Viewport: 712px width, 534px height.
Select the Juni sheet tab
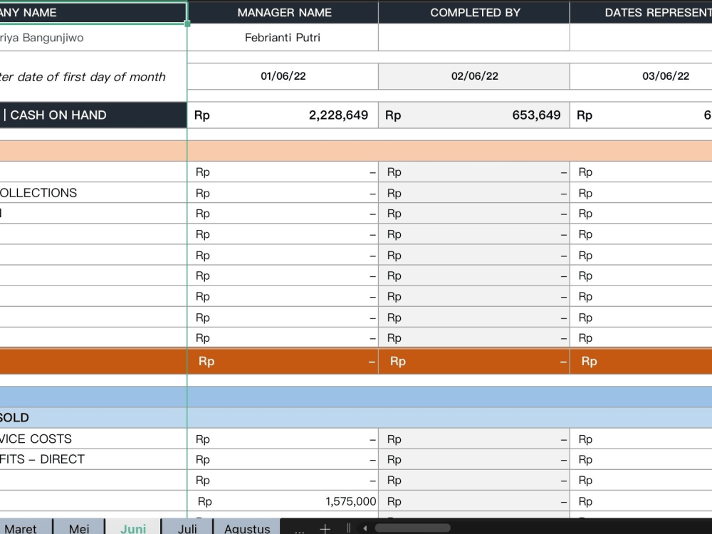(x=133, y=528)
